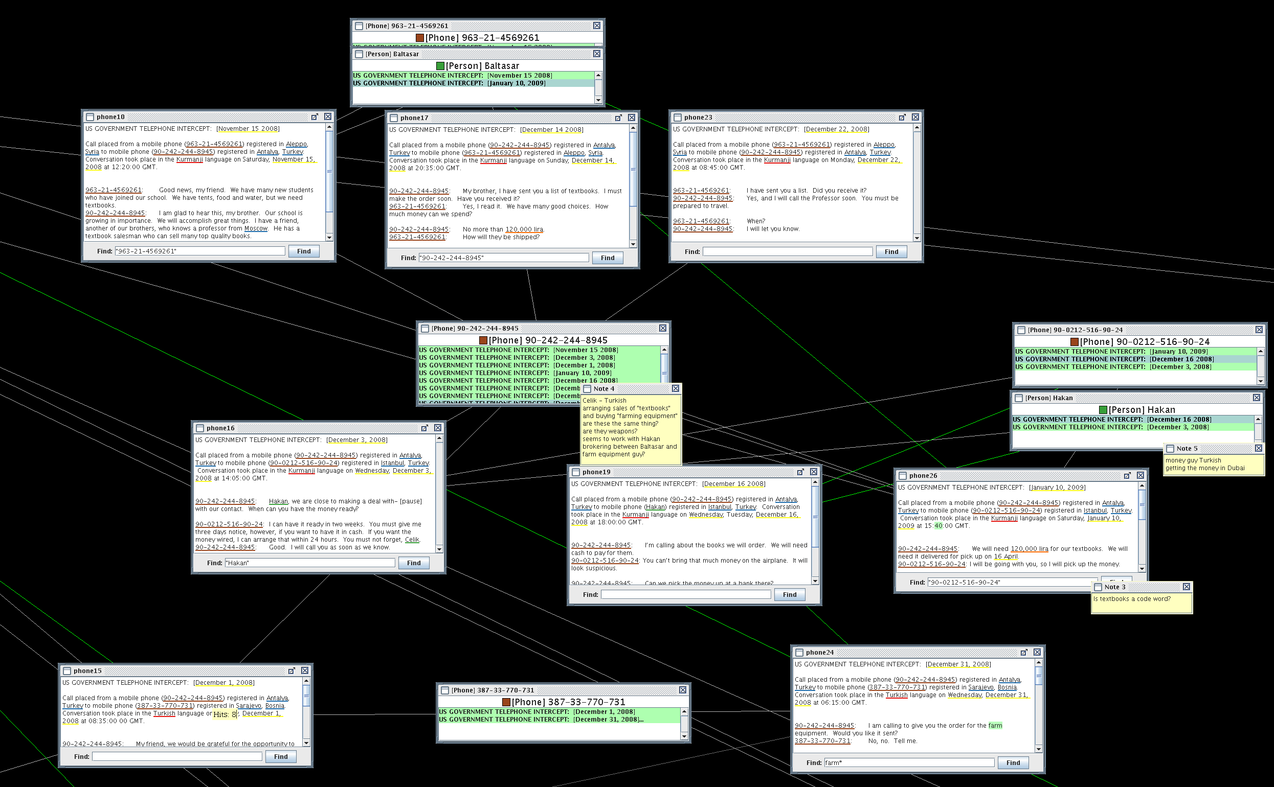Click Find field containing farm* in phone24
Screen dimensions: 1274x787
click(x=909, y=763)
